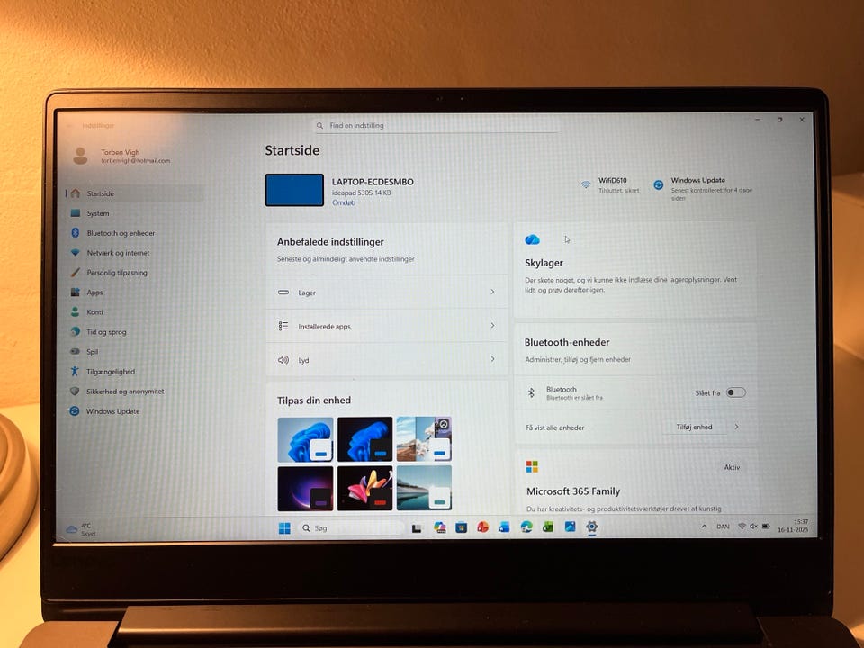The image size is (864, 648).
Task: Click the Tilføj enhed button
Action: 694,427
